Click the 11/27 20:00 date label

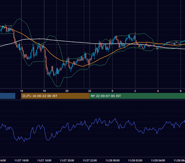coord(67,161)
